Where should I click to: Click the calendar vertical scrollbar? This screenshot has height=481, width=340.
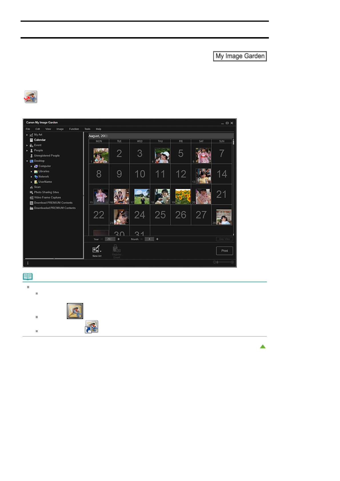(233, 187)
